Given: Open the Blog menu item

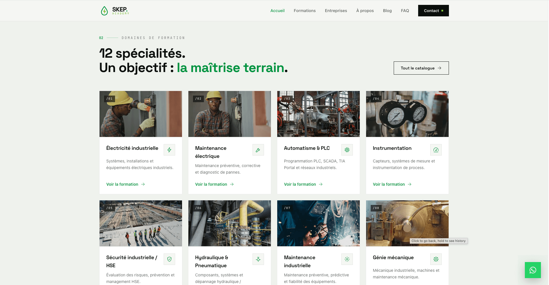Looking at the screenshot, I should (x=387, y=11).
